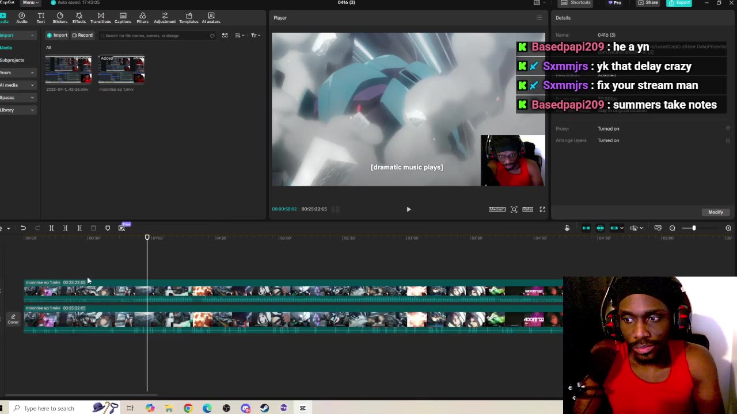Open the Shortcuts button
Viewport: 737px width, 414px height.
(576, 3)
